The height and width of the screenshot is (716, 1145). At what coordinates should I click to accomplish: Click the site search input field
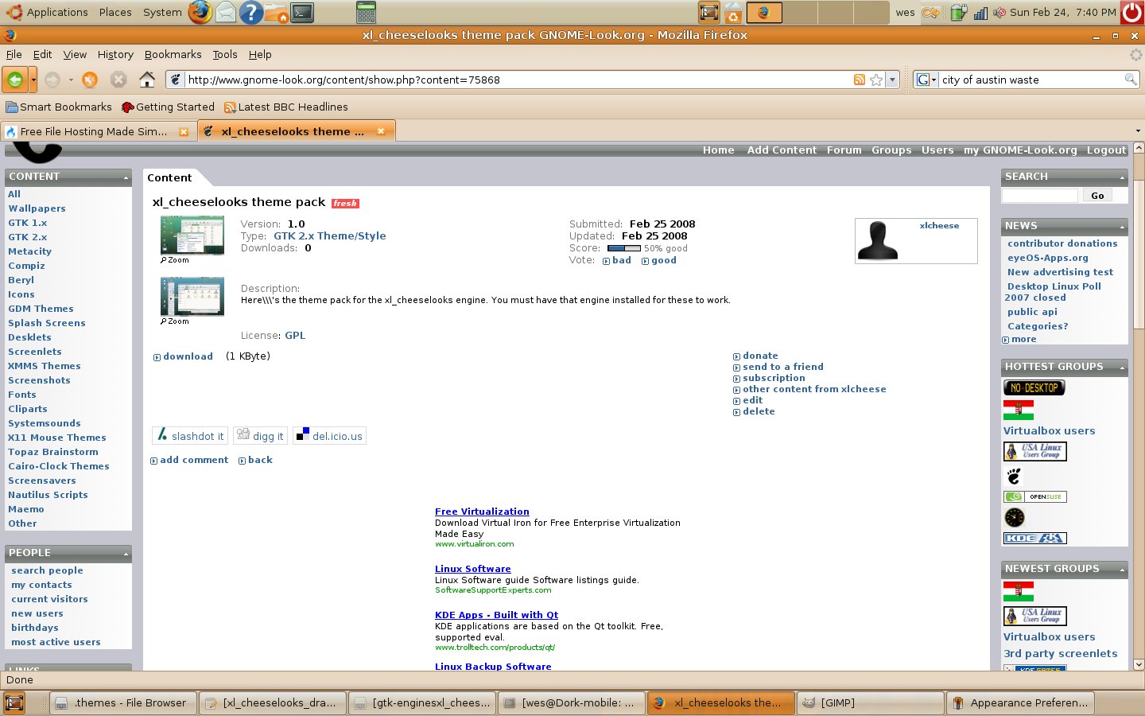1040,195
